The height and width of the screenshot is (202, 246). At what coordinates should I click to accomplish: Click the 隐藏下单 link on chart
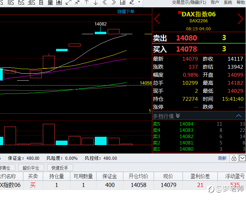[126, 12]
